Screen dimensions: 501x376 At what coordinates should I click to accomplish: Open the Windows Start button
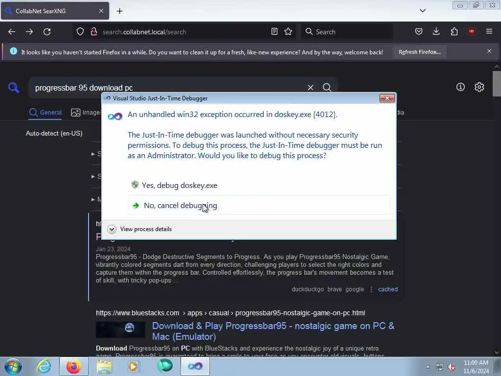13,366
